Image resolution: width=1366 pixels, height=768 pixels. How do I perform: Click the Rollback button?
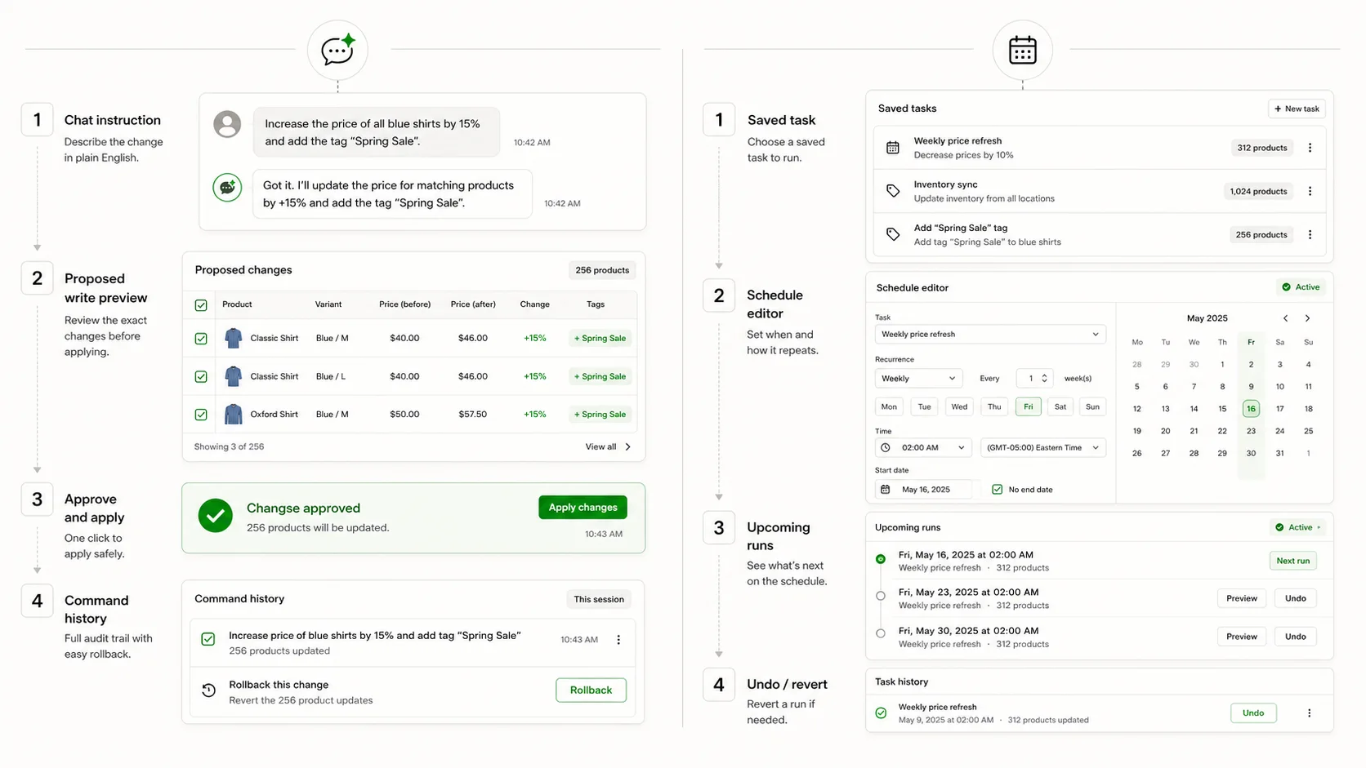[x=591, y=690]
